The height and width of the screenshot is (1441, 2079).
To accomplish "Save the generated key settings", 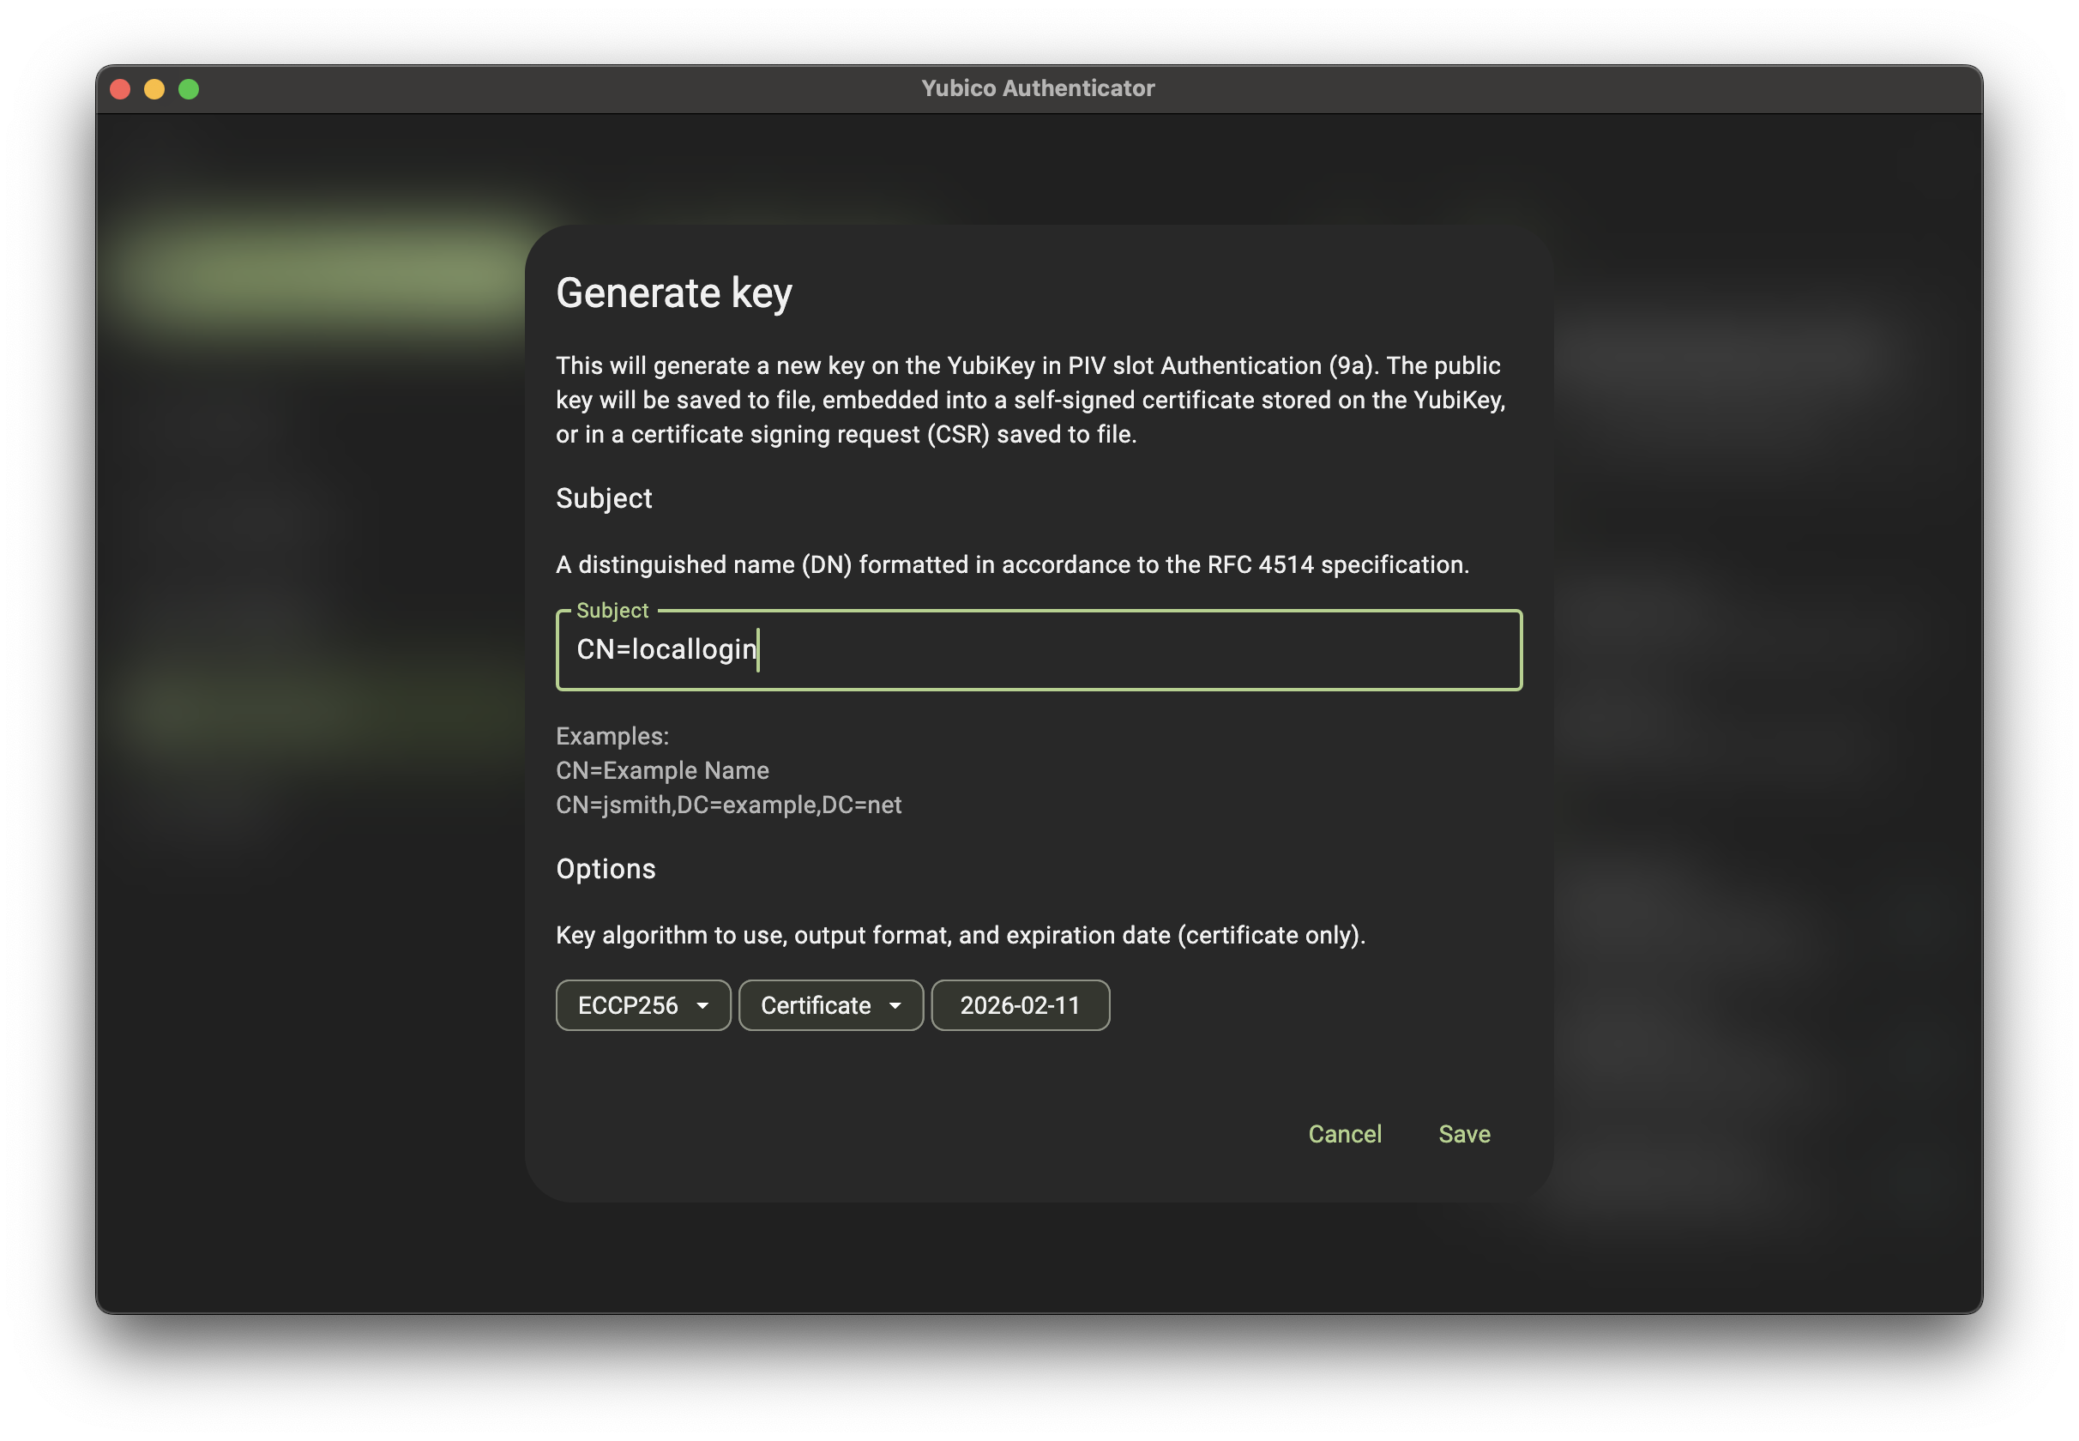I will (1464, 1134).
